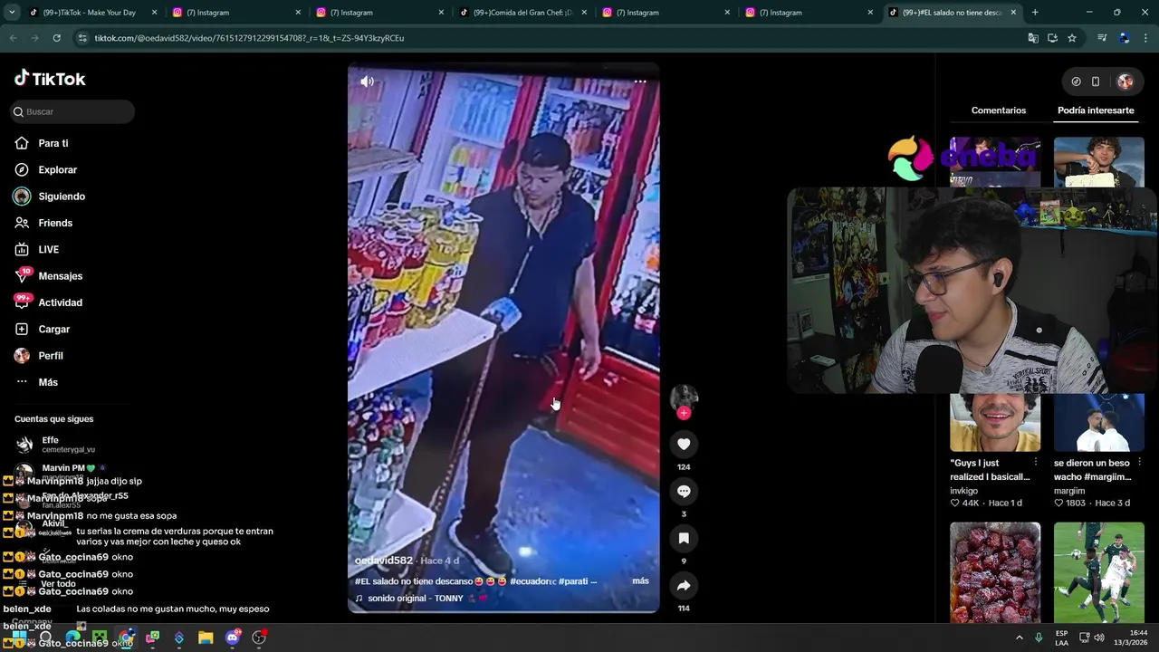
Task: Mute the TikTok video sound
Action: pos(367,81)
